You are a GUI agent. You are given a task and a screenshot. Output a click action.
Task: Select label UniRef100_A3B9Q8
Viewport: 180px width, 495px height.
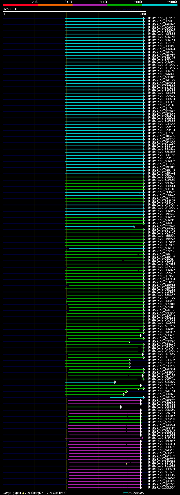pos(161,239)
